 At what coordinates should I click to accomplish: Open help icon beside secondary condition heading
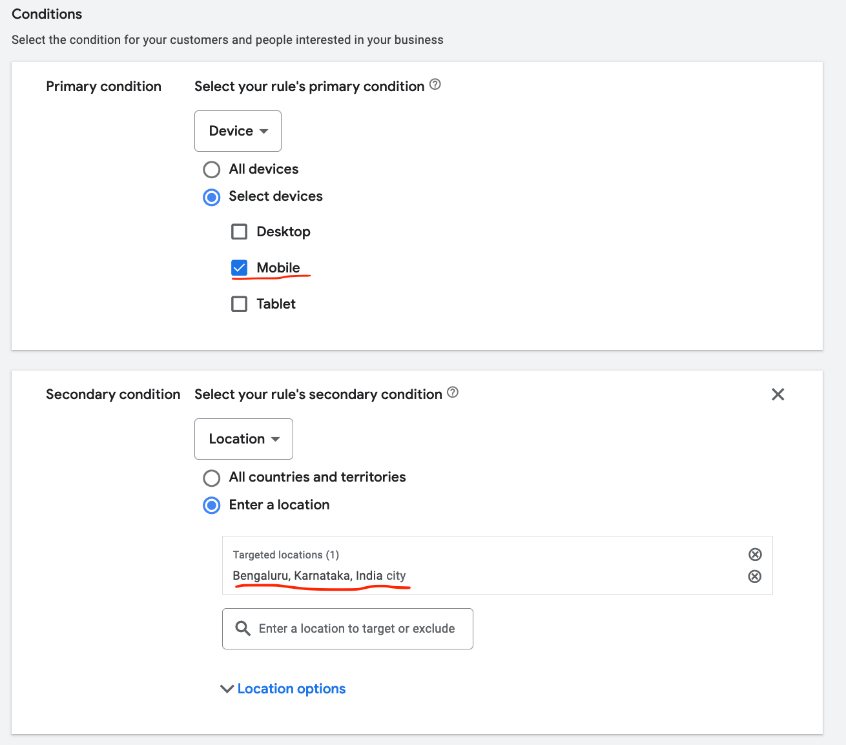tap(453, 393)
